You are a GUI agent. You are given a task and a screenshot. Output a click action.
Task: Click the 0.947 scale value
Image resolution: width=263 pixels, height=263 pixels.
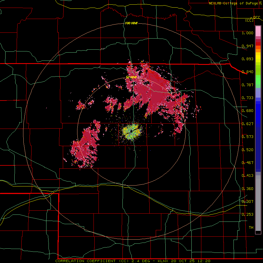(248, 46)
